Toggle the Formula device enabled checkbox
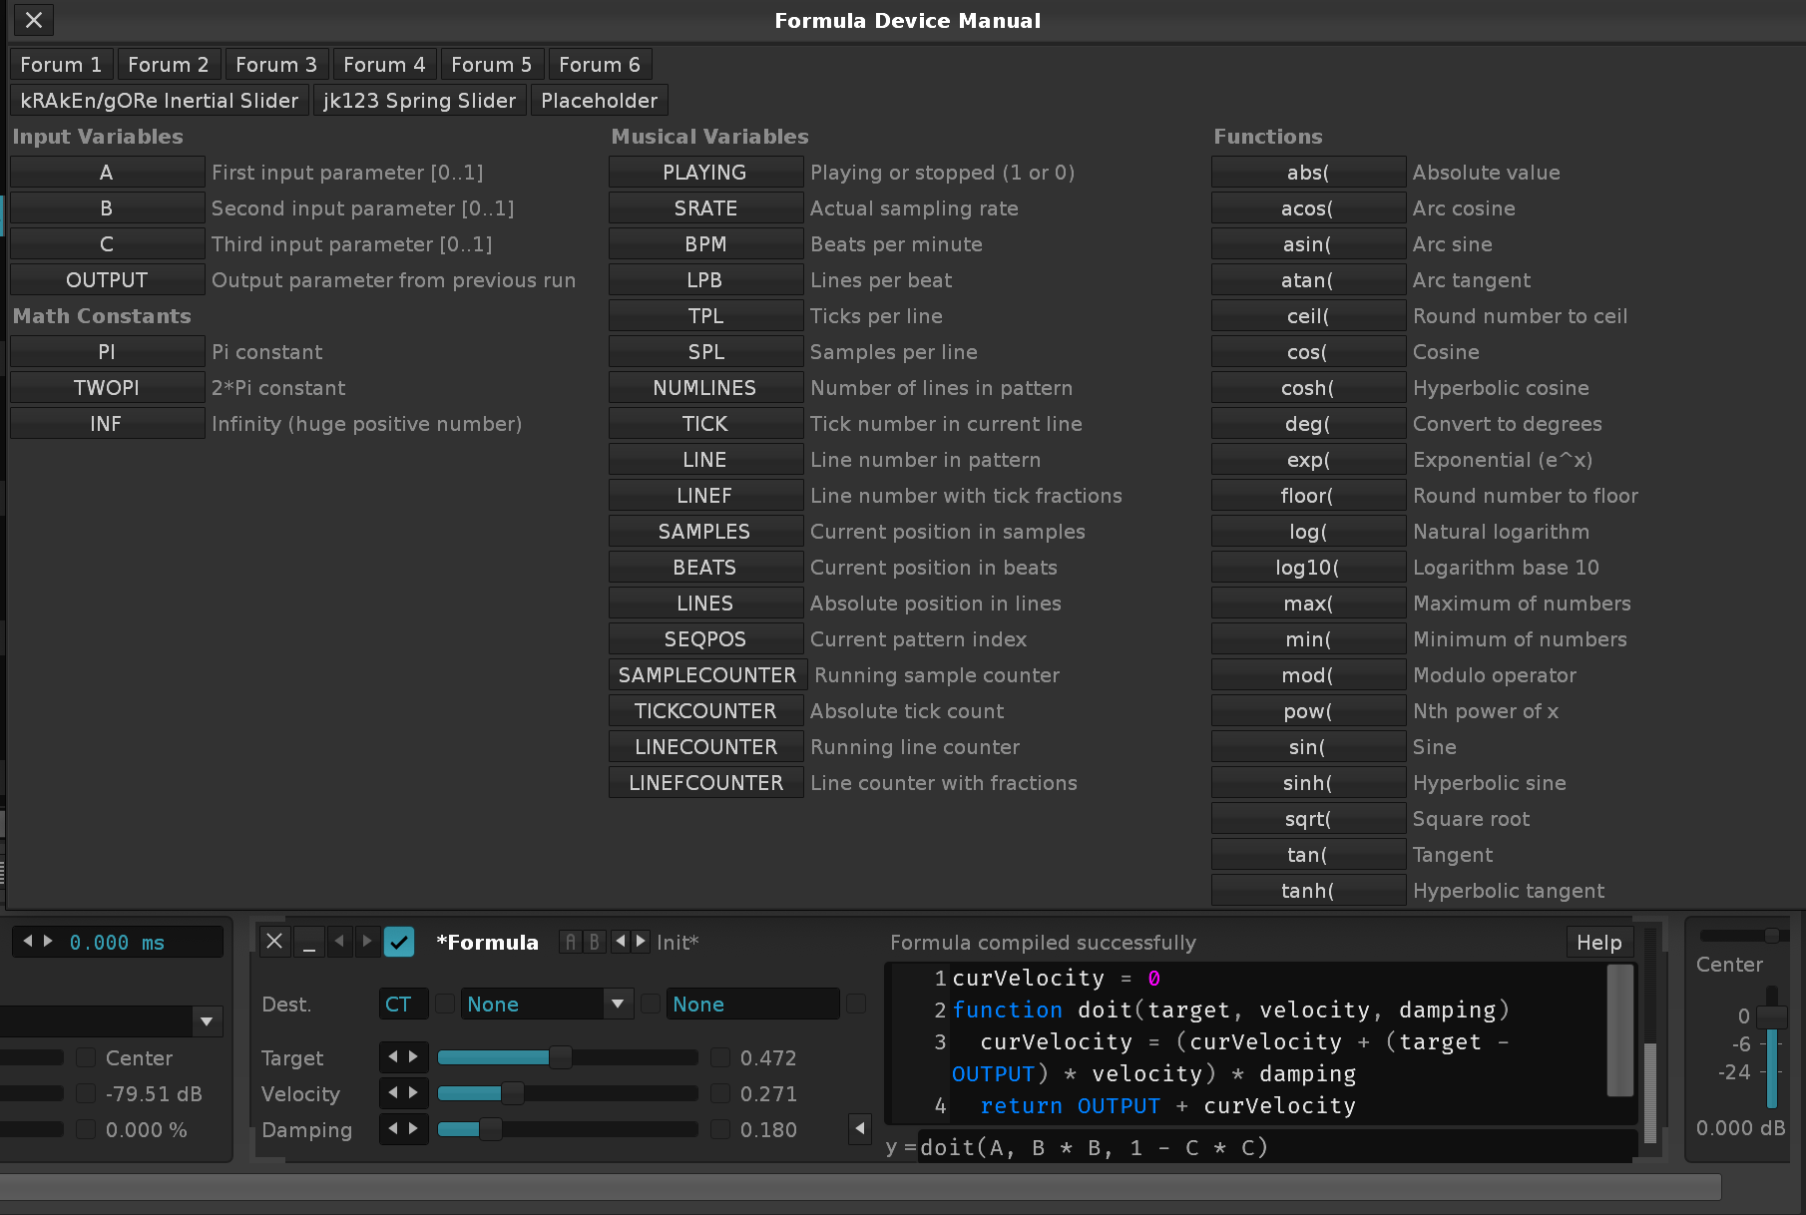 pos(399,942)
